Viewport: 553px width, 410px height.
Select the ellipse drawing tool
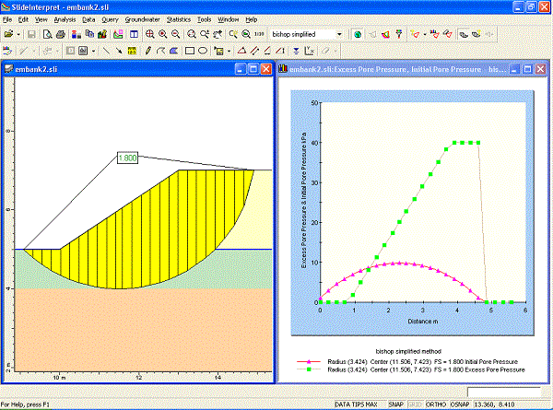(x=202, y=50)
